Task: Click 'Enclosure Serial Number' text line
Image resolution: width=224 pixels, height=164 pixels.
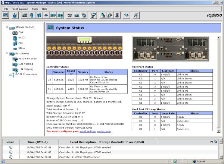Action: pyautogui.click(x=85, y=124)
